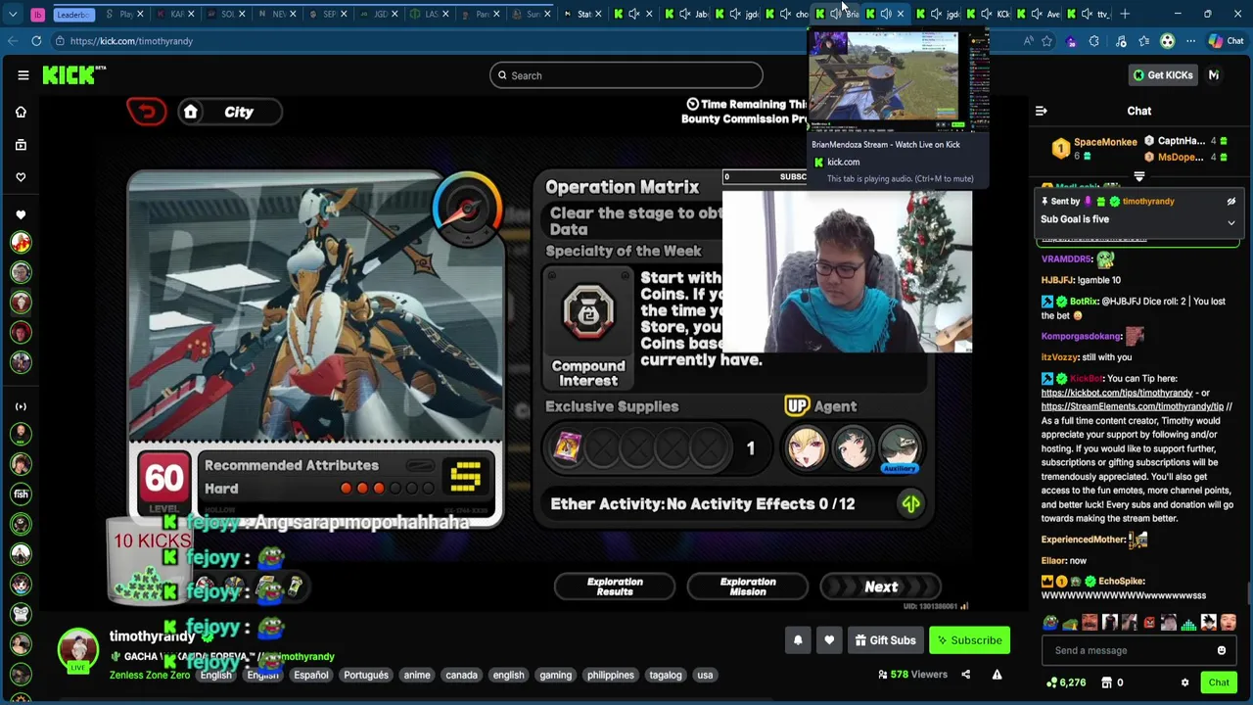1253x705 pixels.
Task: Reload the page
Action: [36, 41]
